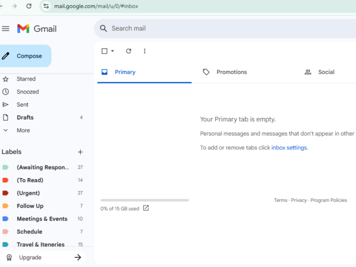This screenshot has width=356, height=267.
Task: Click the dark red Urgent label color
Action: tap(5, 193)
